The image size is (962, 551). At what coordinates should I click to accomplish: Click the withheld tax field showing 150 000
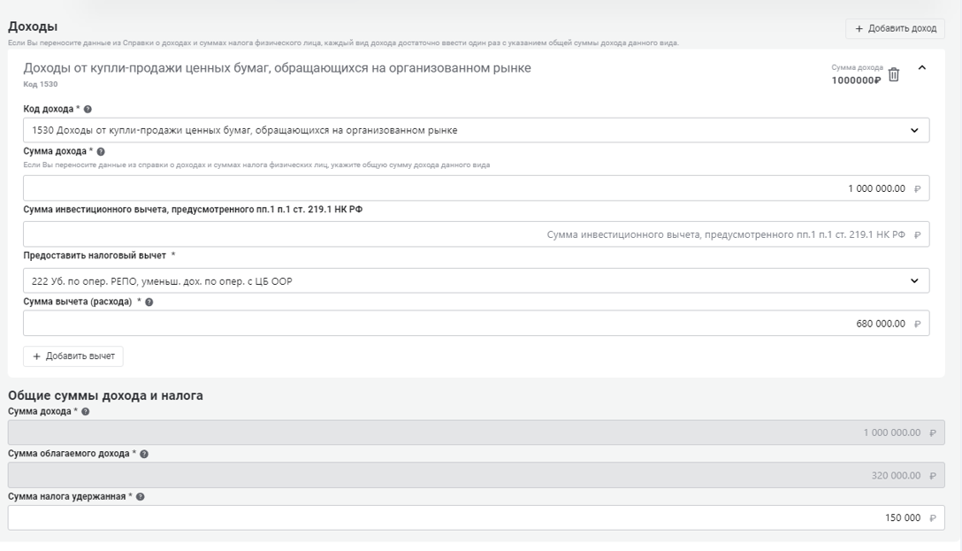pyautogui.click(x=476, y=517)
